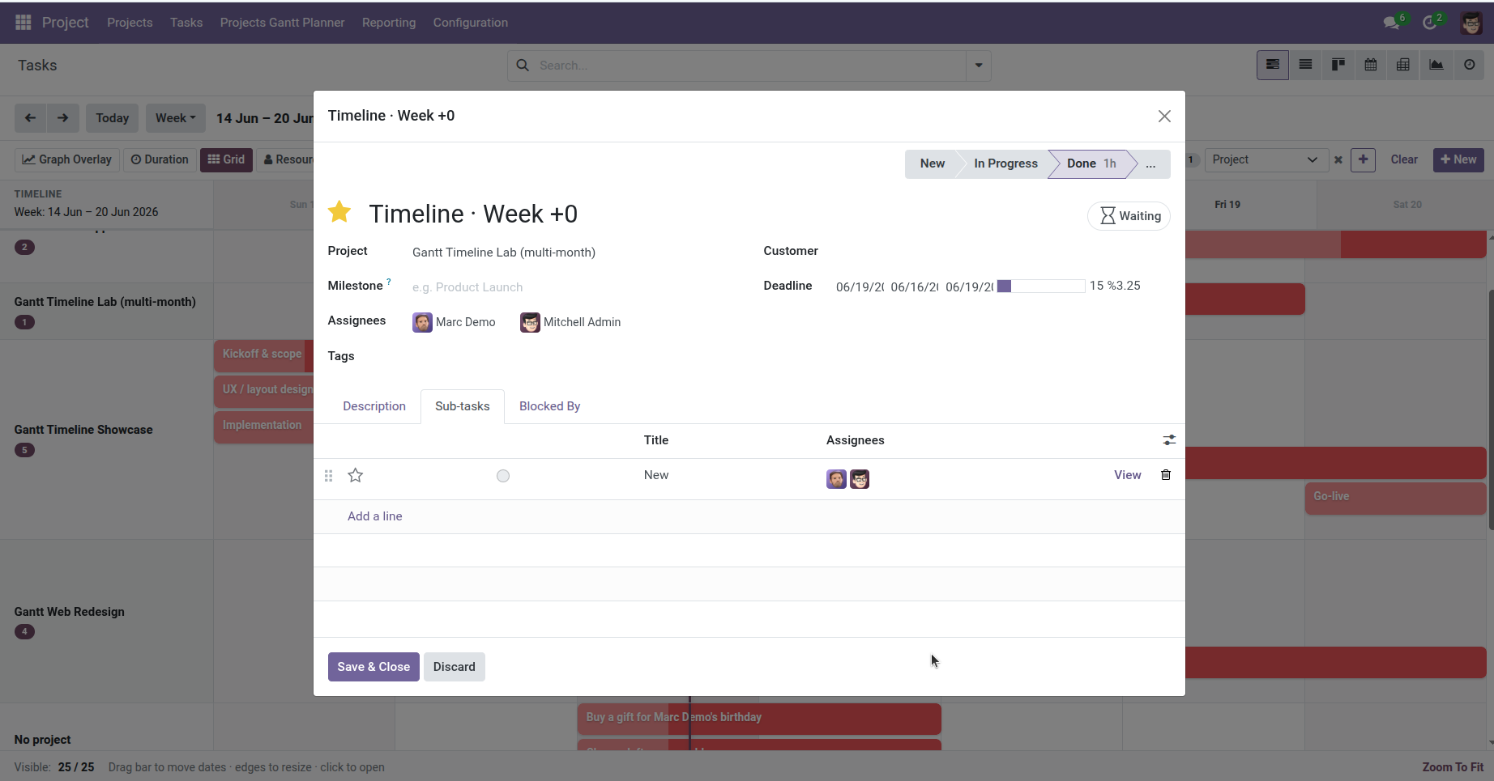Toggle the Duration display option

coord(160,159)
